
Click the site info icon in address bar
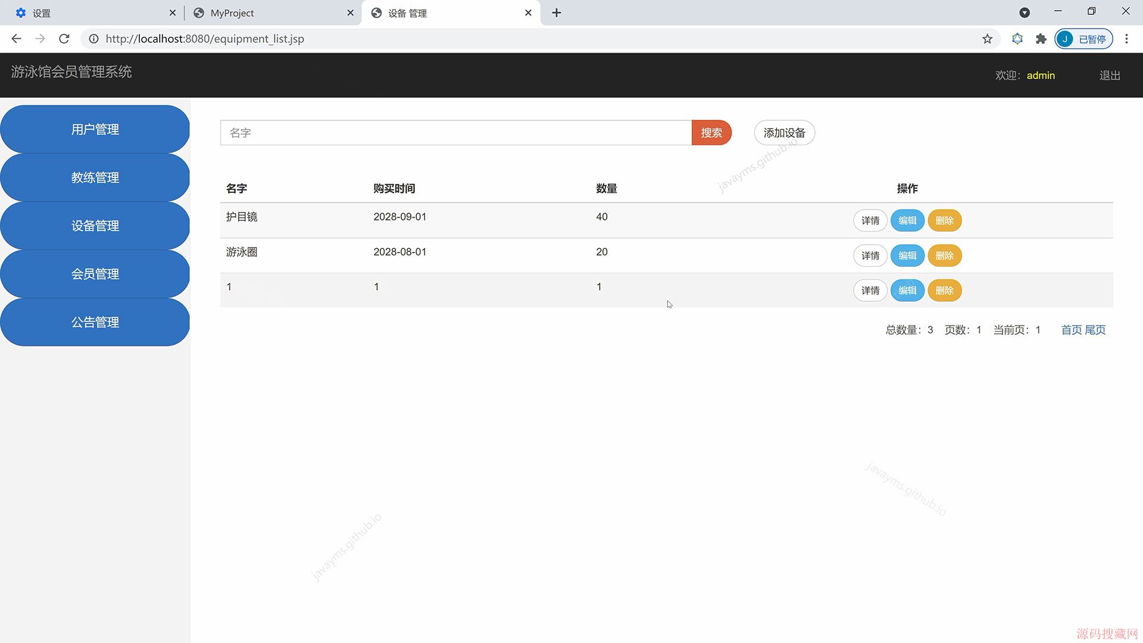click(x=93, y=39)
